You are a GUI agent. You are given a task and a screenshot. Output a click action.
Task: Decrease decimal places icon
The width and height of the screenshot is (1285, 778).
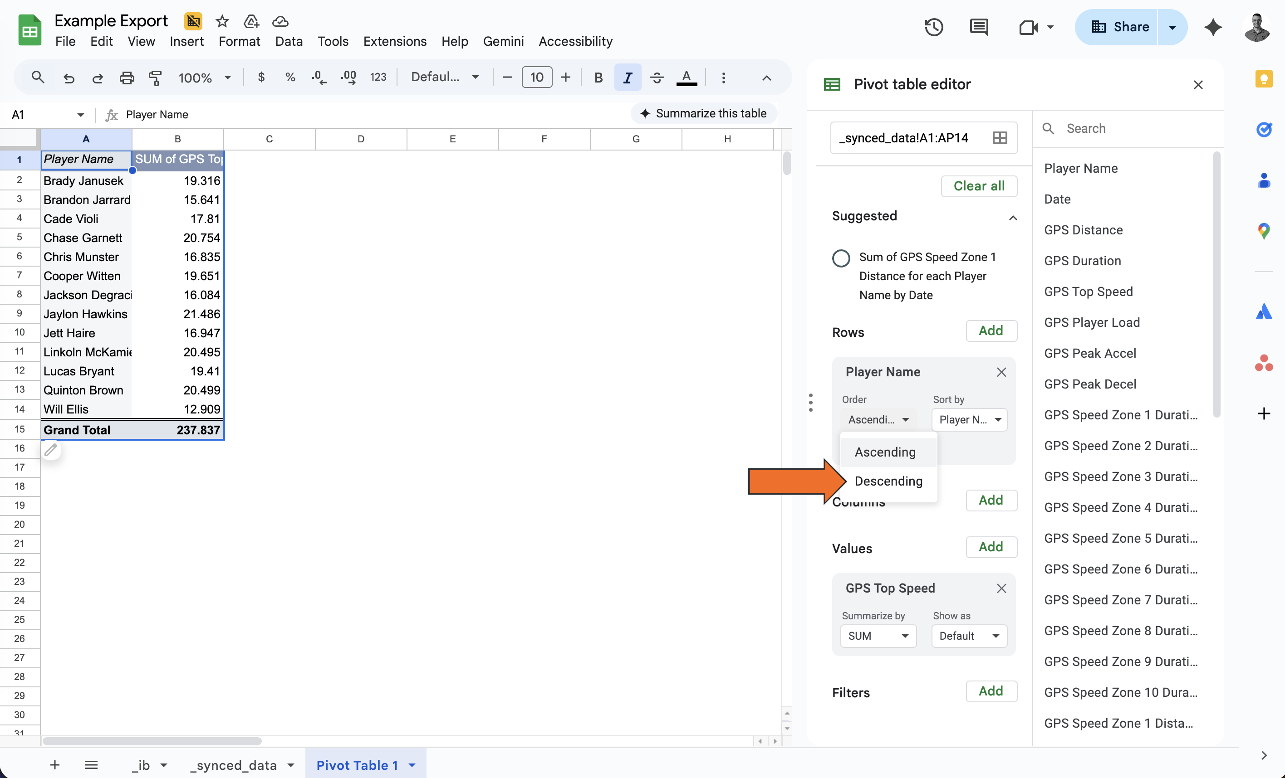[x=319, y=78]
